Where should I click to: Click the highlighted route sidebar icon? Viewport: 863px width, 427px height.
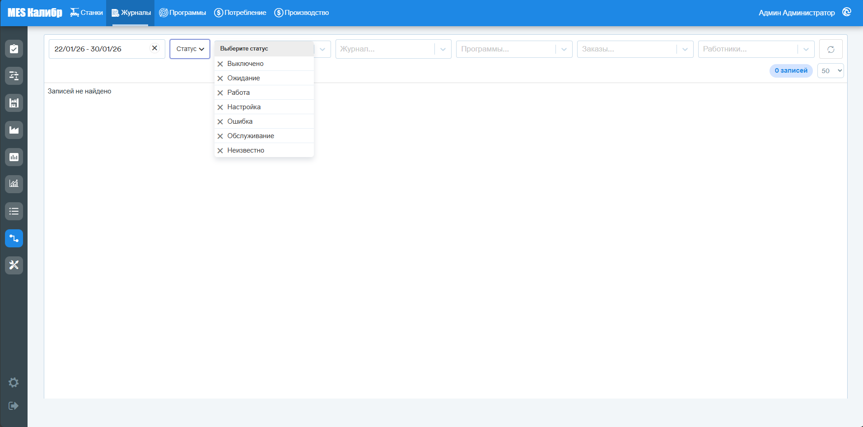(14, 238)
